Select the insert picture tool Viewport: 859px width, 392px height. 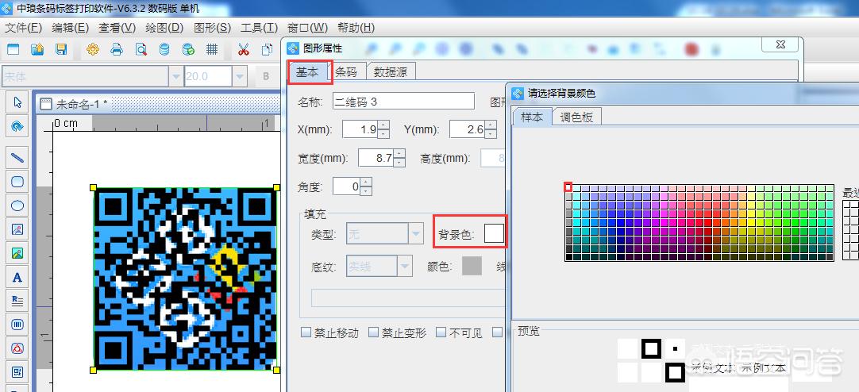click(17, 229)
